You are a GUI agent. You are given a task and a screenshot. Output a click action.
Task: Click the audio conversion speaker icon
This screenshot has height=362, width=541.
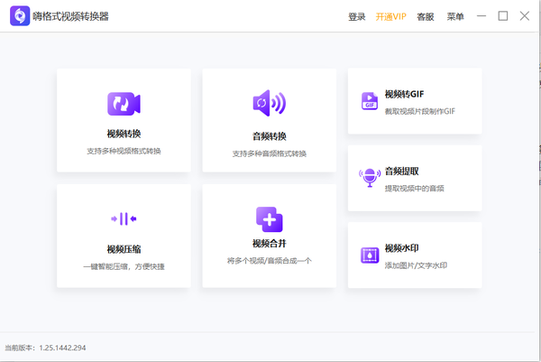[x=269, y=103]
